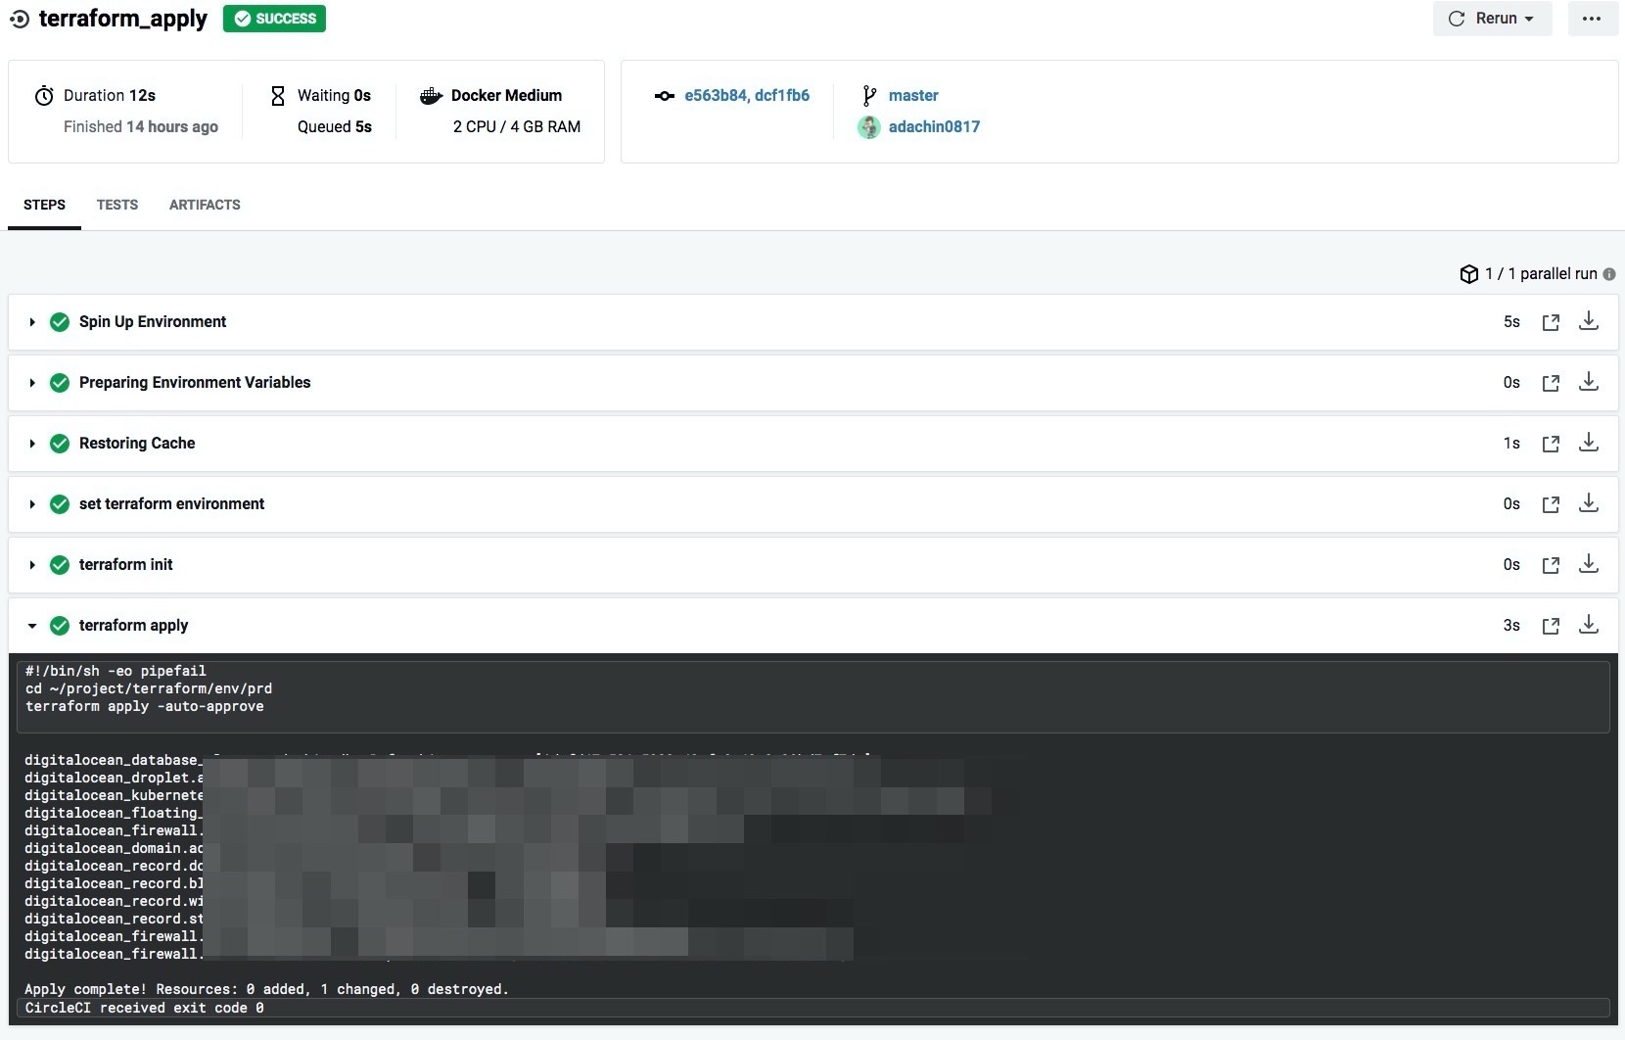Click the parallel run info icon
1625x1040 pixels.
click(1609, 274)
